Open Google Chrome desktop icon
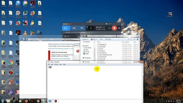 tap(11, 64)
